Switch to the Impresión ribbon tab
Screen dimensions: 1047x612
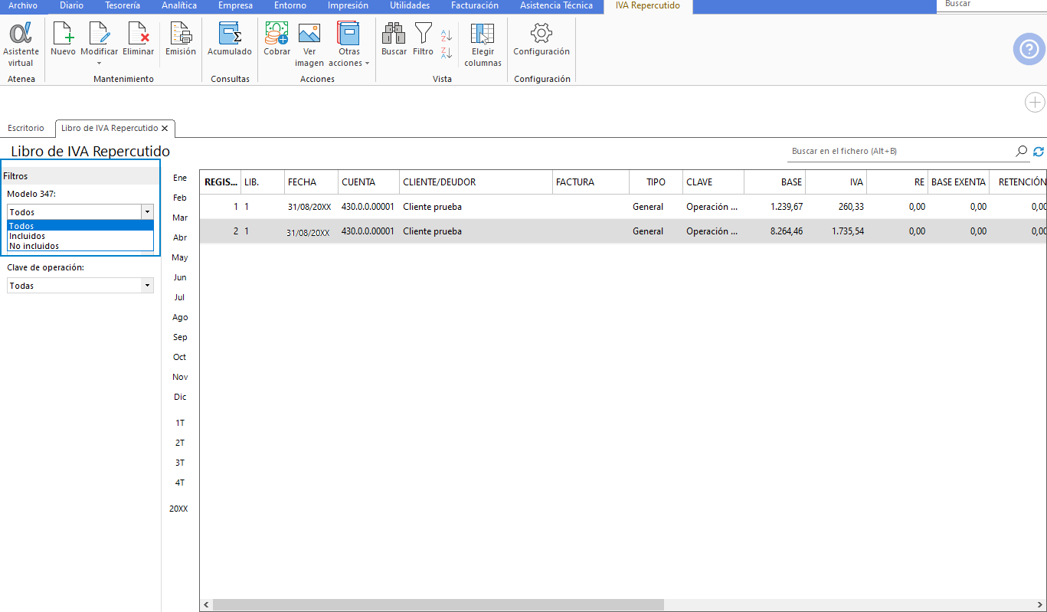click(348, 5)
